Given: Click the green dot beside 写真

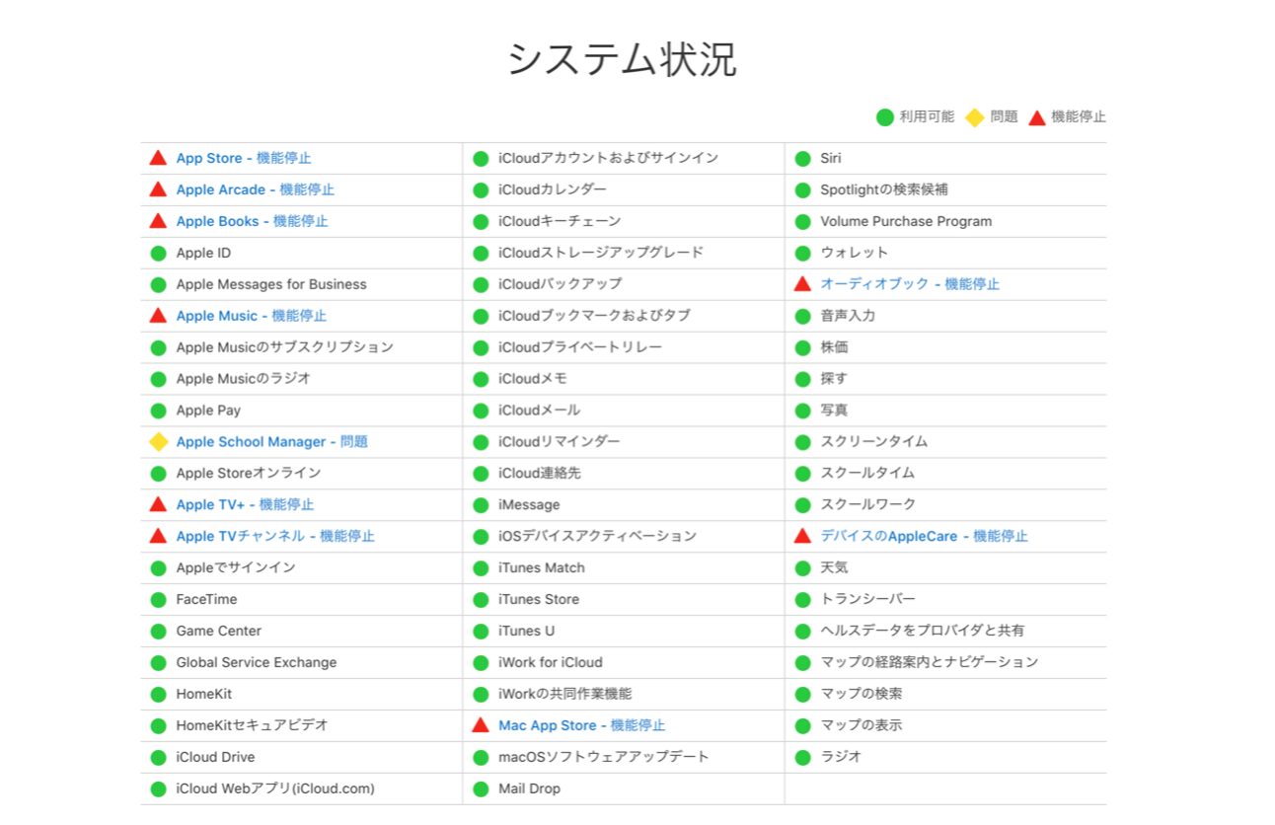Looking at the screenshot, I should tap(802, 410).
